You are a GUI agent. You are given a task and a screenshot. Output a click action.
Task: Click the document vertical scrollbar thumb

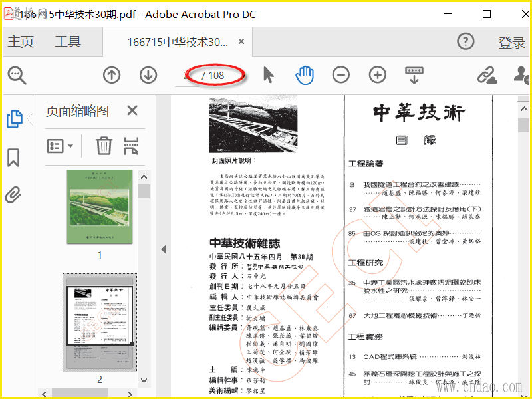tap(523, 125)
